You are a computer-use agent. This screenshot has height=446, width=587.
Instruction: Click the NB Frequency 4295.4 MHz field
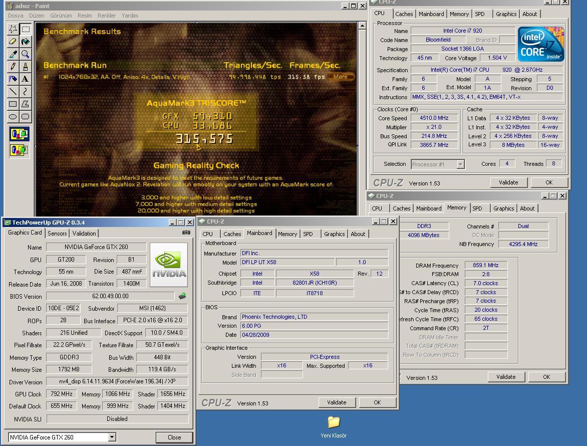(x=523, y=244)
